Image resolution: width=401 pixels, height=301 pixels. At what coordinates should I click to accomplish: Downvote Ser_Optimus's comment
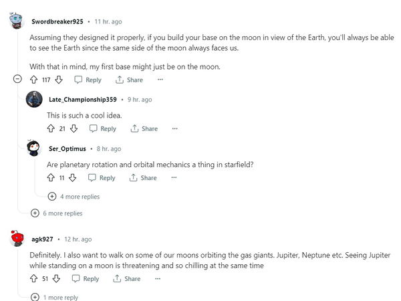73,178
